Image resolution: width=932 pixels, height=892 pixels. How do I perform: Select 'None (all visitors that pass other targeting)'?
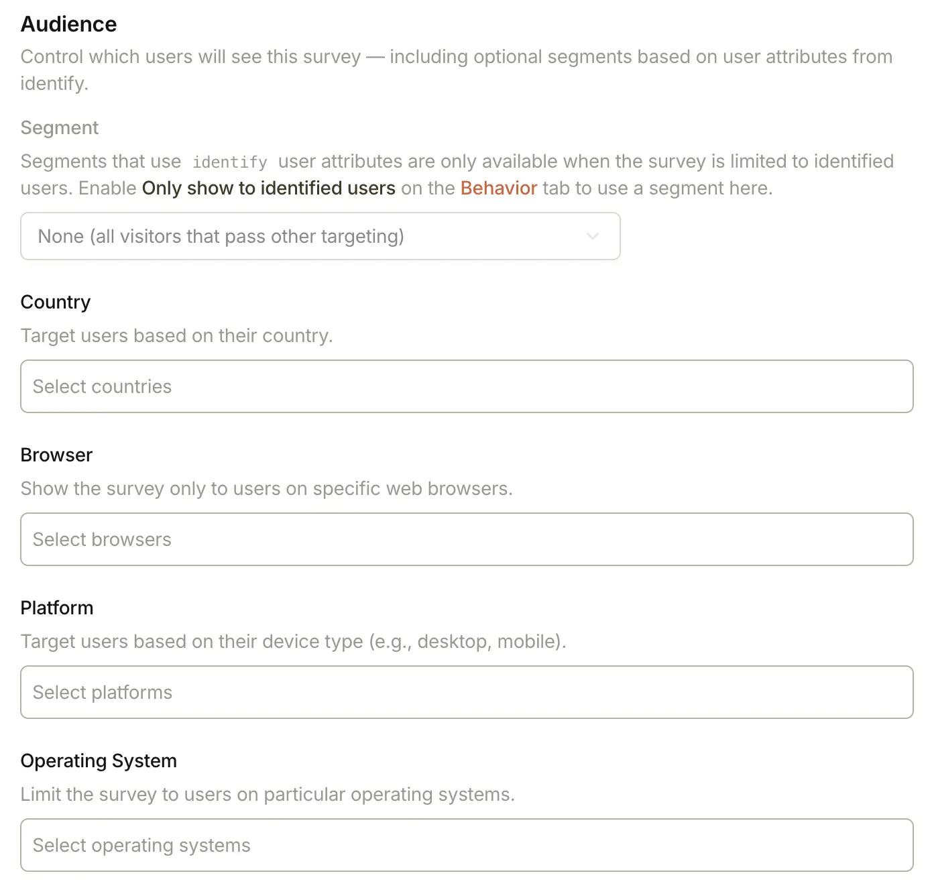(x=320, y=236)
